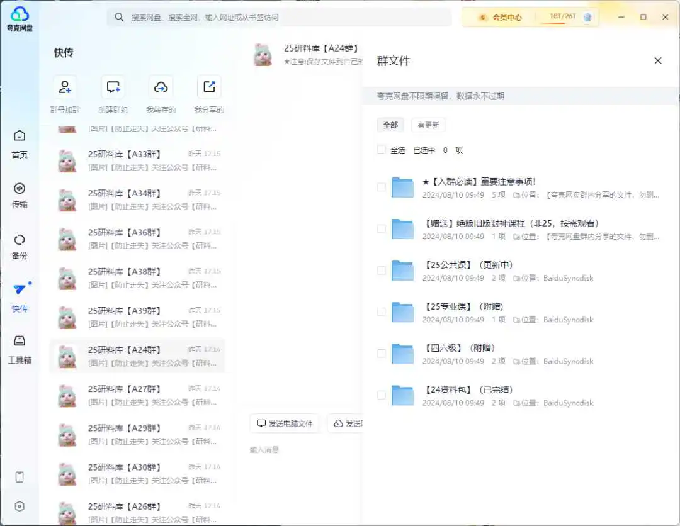Click the 会员中心 coin icon
This screenshot has height=526, width=680.
482,18
